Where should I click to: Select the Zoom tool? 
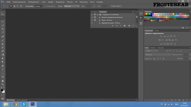pos(3,84)
